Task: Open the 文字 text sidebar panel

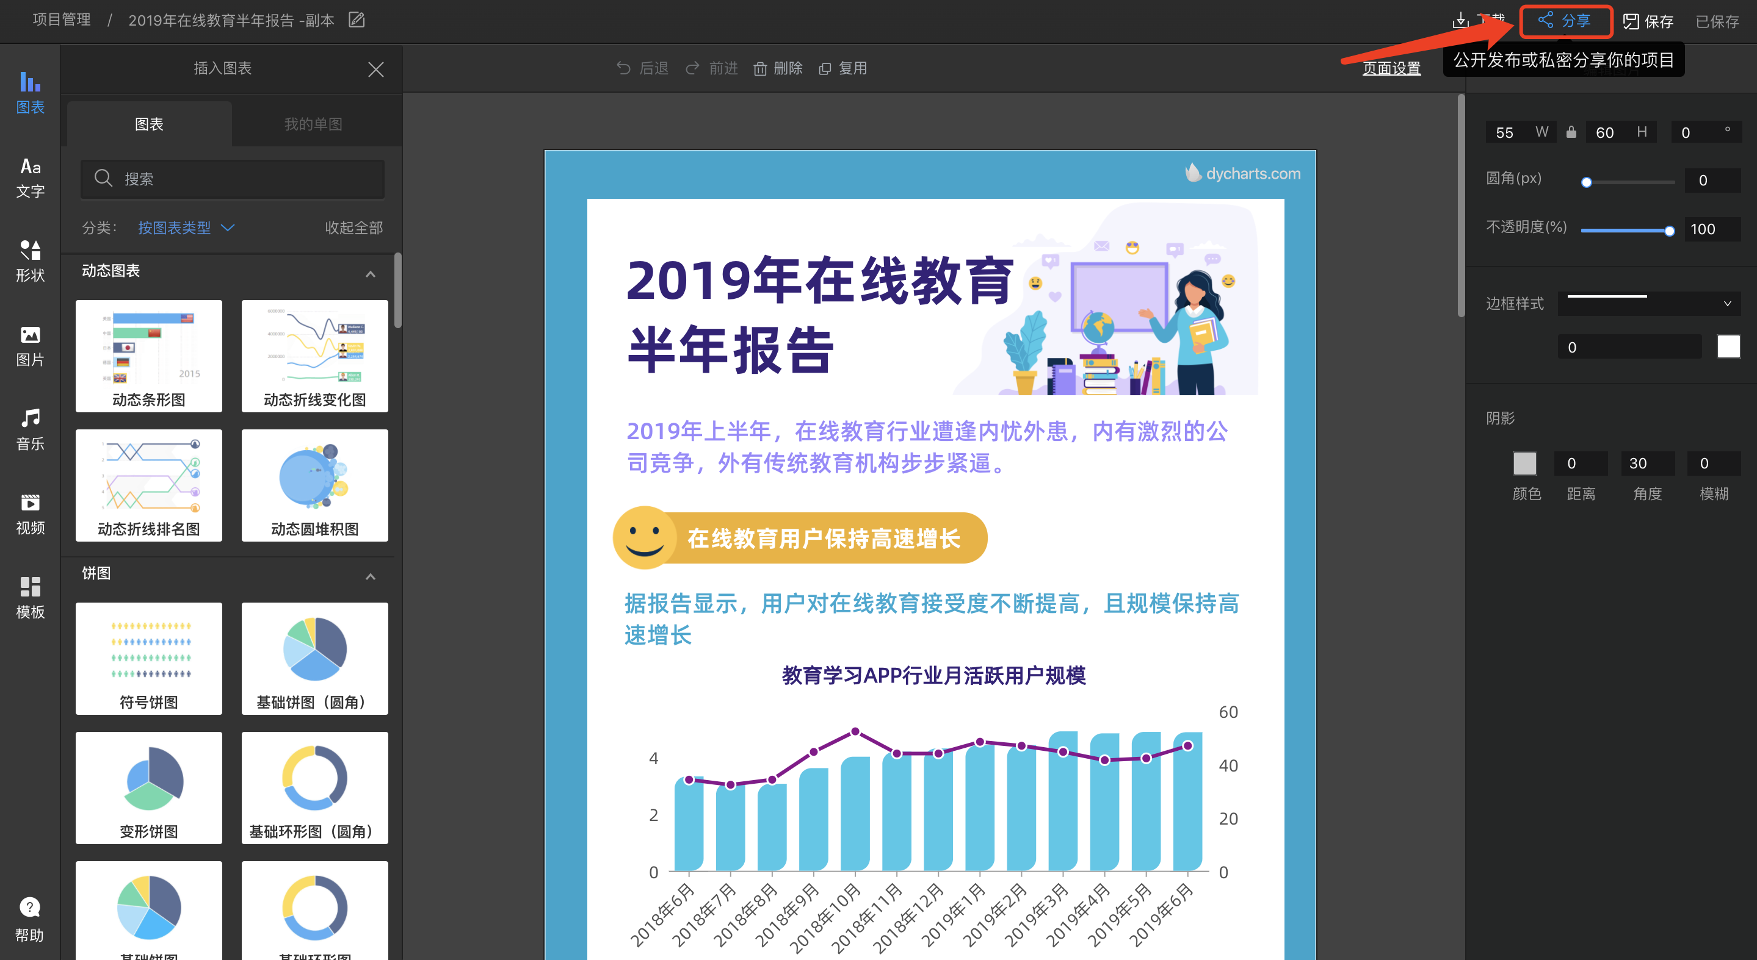Action: point(30,177)
